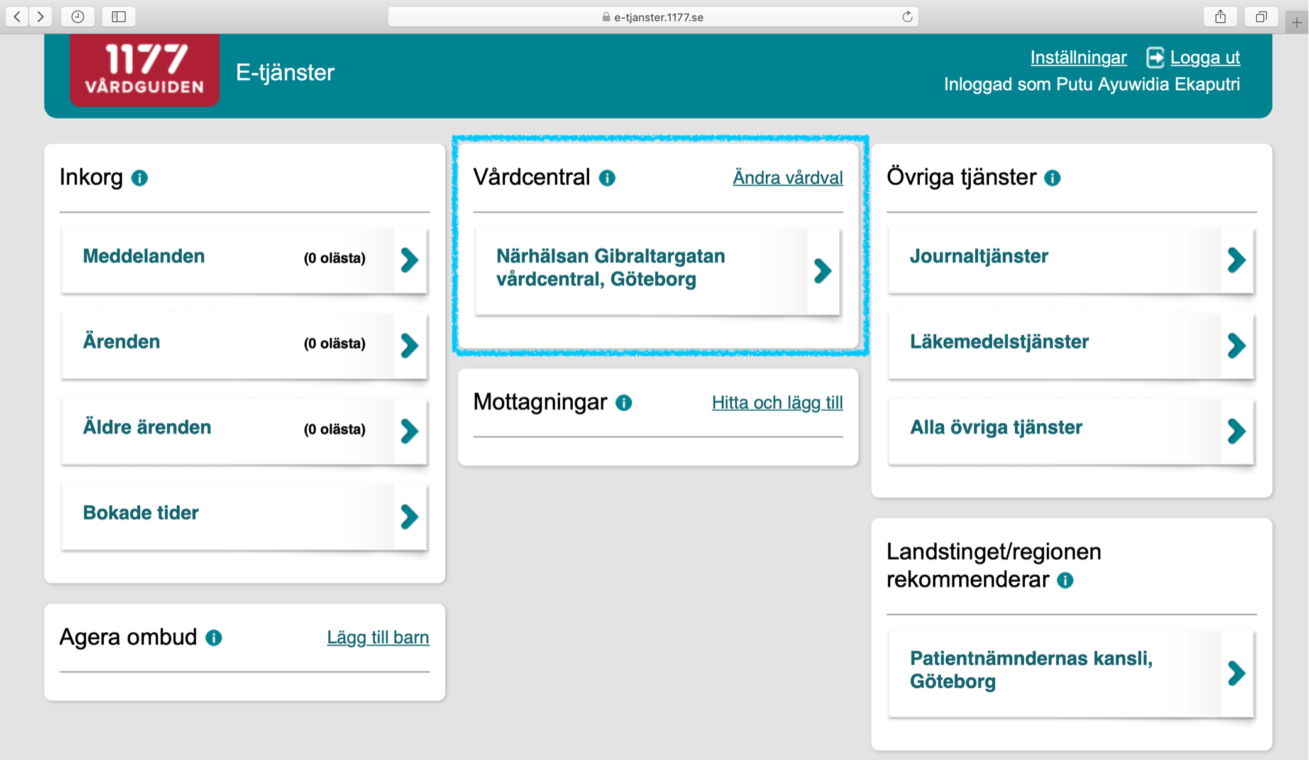
Task: Click the 1177 Vårdguiden logo
Action: point(145,70)
